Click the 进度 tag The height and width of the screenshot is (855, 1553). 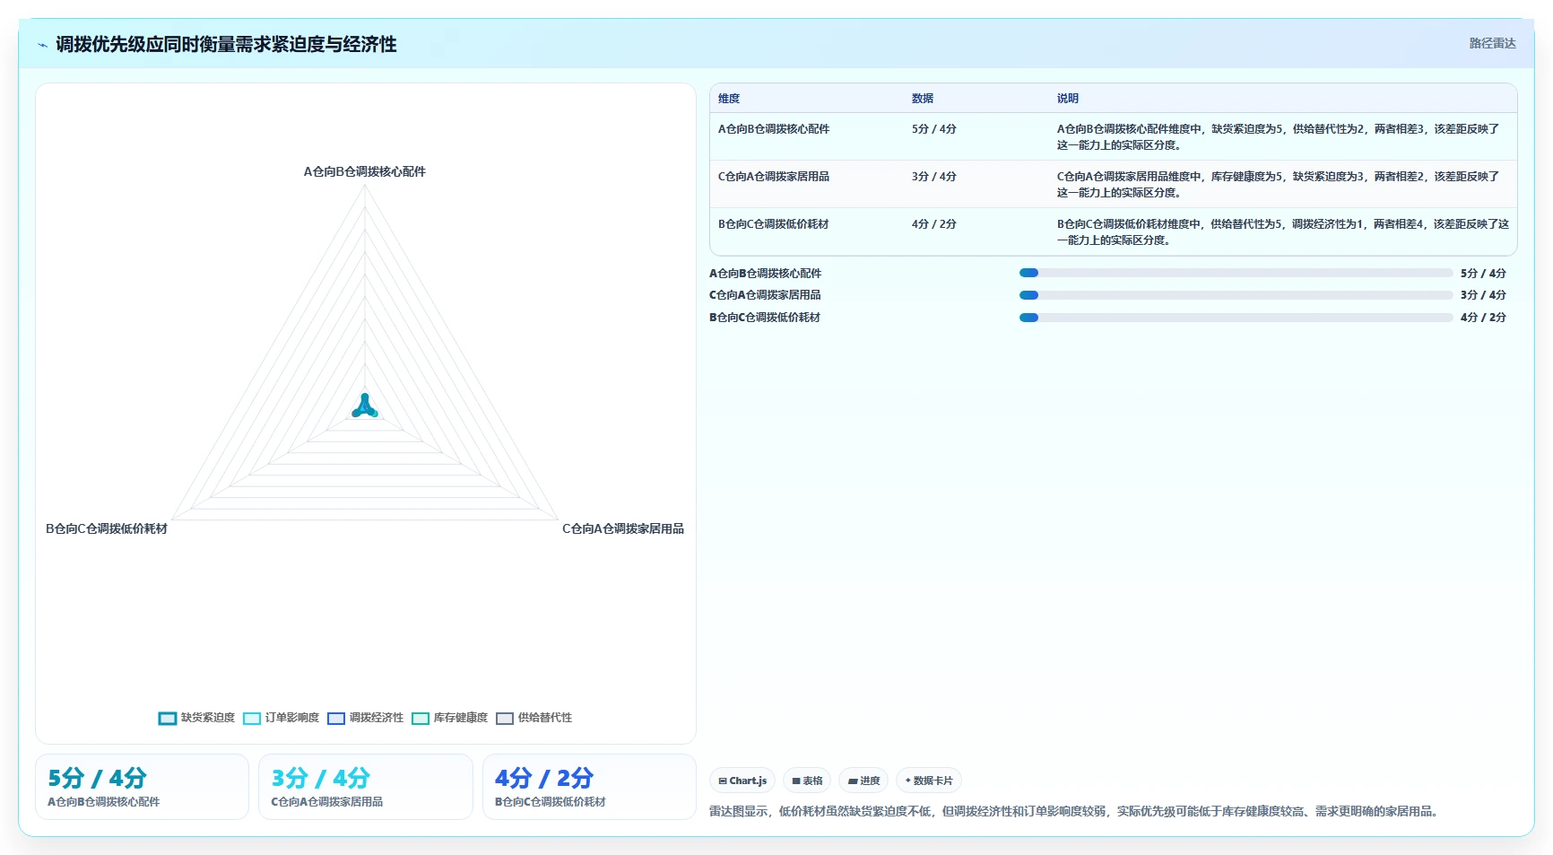863,781
